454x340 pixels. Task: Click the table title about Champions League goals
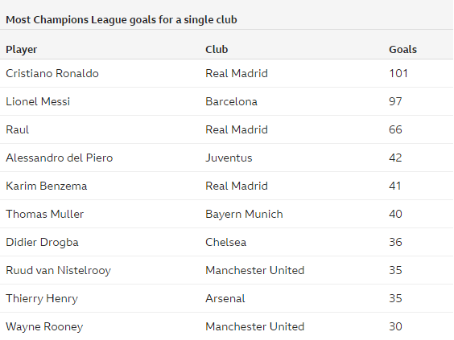[x=122, y=20]
